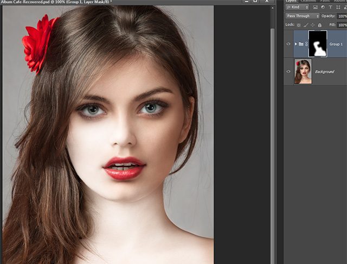The width and height of the screenshot is (347, 264).
Task: Click the Group 1 mask link icon
Action: pyautogui.click(x=305, y=43)
